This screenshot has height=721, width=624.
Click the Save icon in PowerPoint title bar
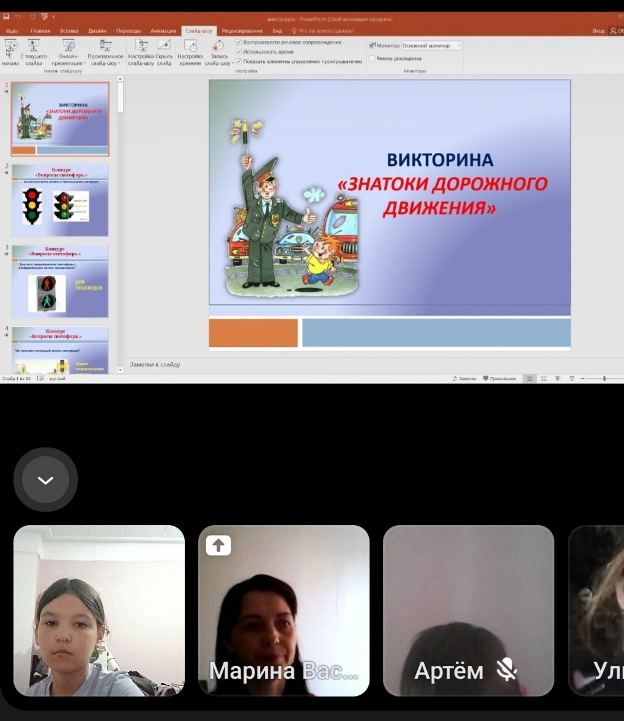click(6, 17)
